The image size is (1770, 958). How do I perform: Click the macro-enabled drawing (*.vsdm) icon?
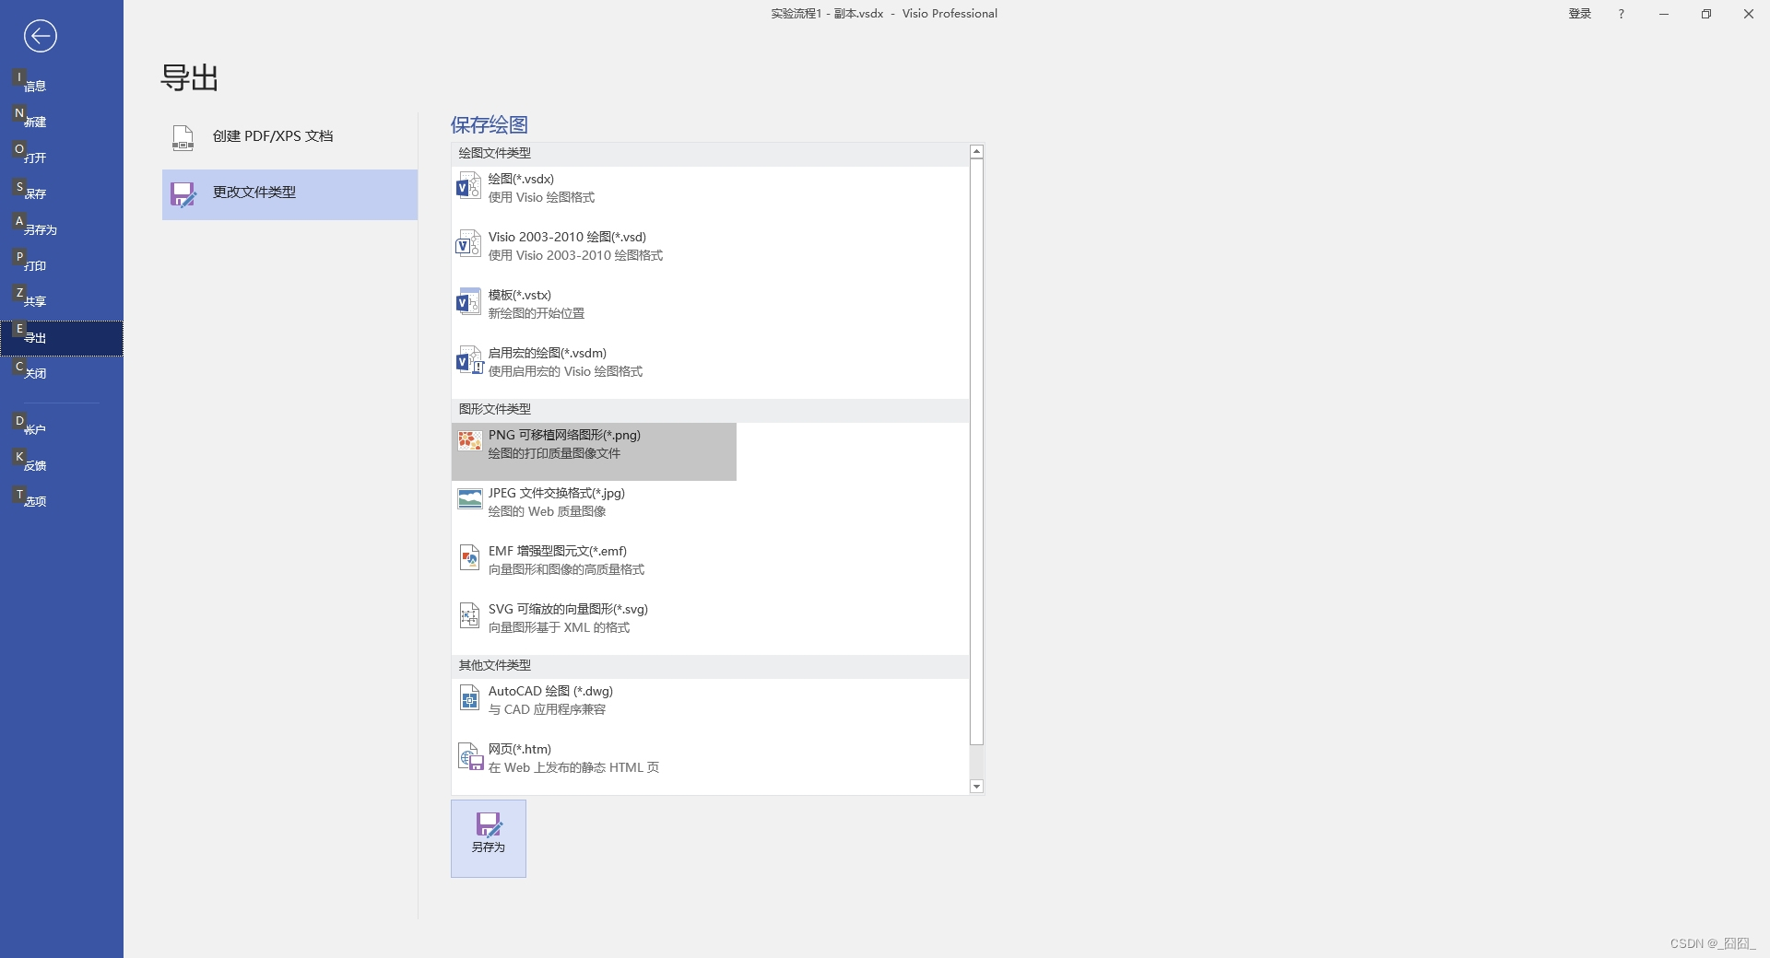point(468,361)
